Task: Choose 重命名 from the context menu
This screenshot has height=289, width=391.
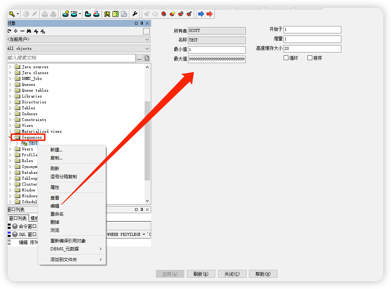Action: pos(57,214)
